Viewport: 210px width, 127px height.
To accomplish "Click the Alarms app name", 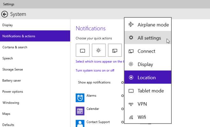I will click(x=91, y=95).
